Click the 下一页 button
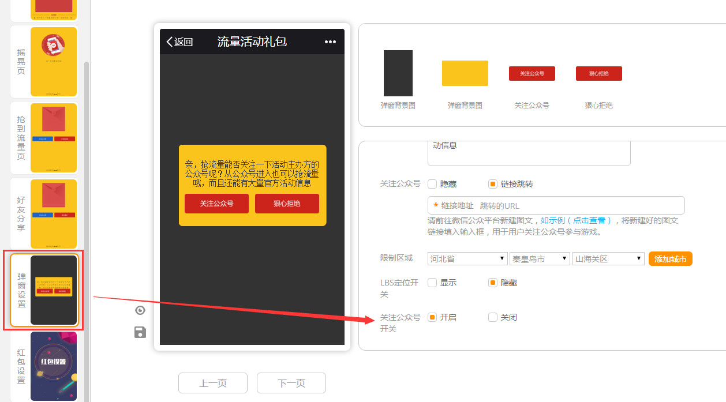726x402 pixels. tap(291, 383)
